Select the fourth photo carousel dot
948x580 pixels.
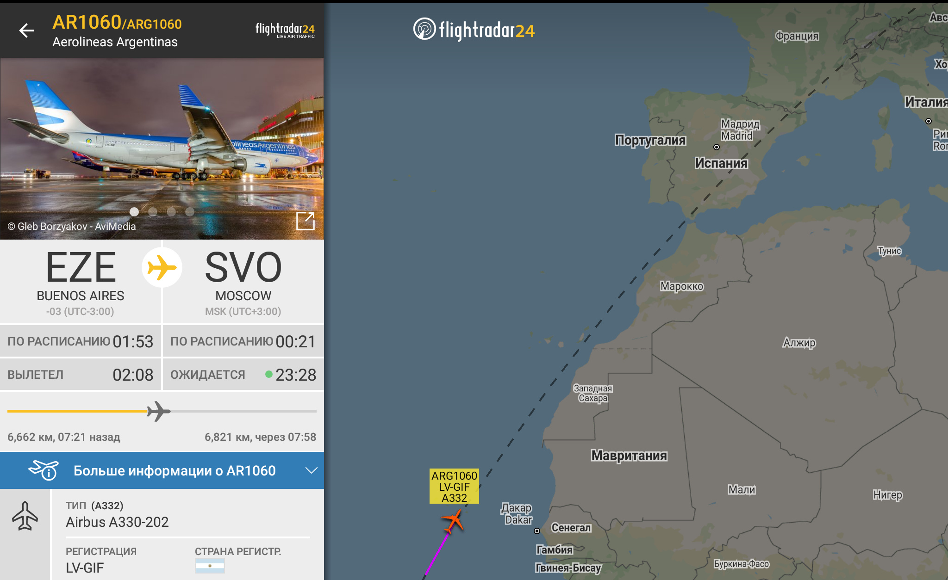190,212
